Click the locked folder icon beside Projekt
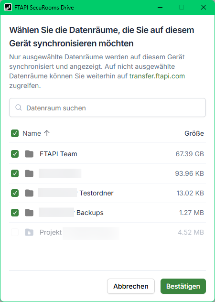The height and width of the screenshot is (302, 215). pyautogui.click(x=29, y=232)
